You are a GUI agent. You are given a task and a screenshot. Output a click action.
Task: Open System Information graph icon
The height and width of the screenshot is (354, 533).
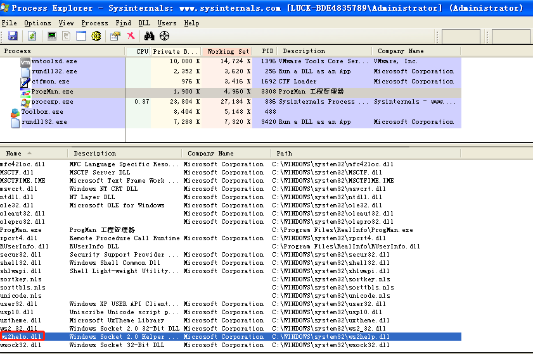click(x=52, y=37)
